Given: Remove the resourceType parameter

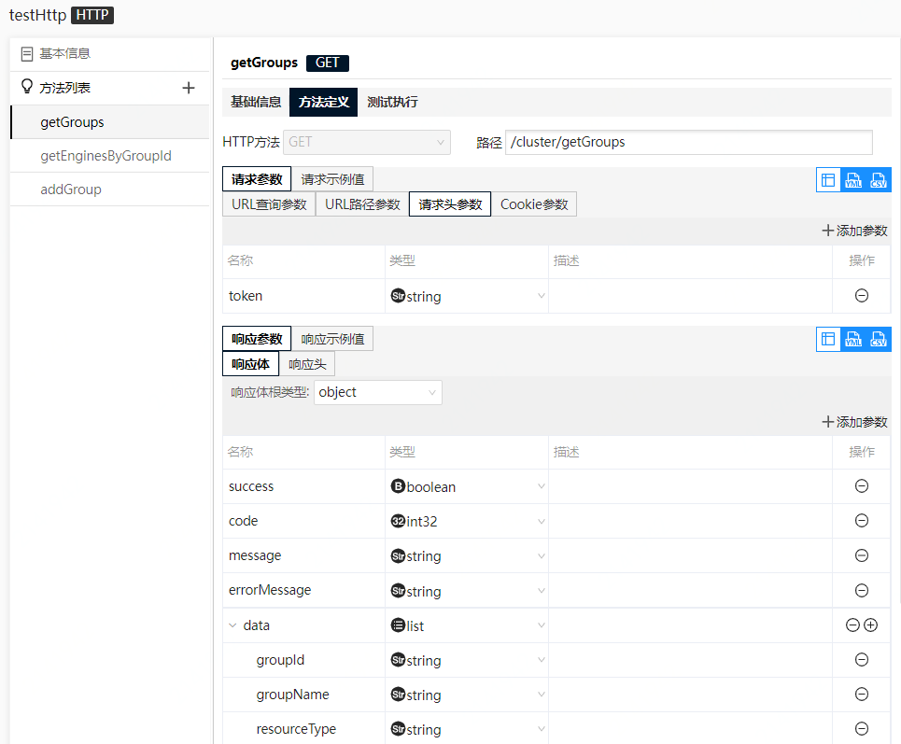Looking at the screenshot, I should pyautogui.click(x=862, y=728).
